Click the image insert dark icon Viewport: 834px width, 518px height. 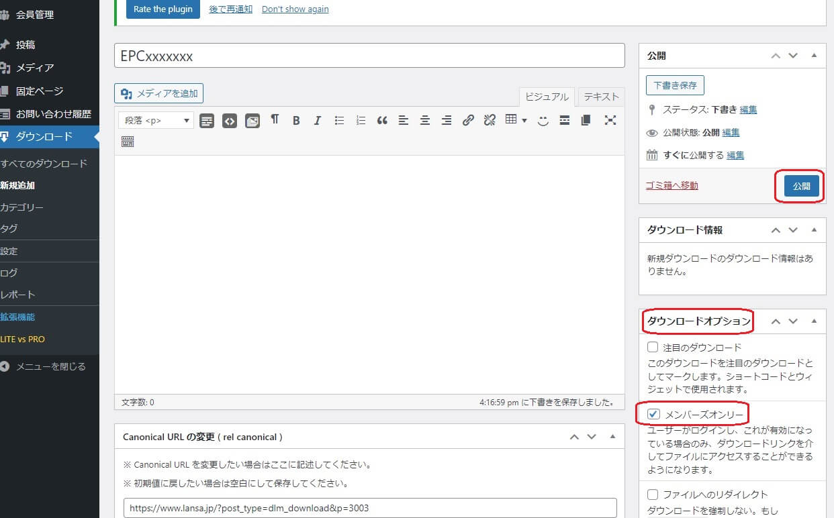(252, 121)
